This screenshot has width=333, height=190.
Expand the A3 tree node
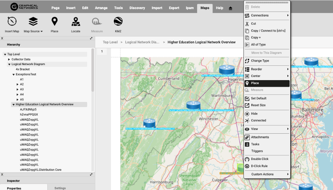coord(18,90)
